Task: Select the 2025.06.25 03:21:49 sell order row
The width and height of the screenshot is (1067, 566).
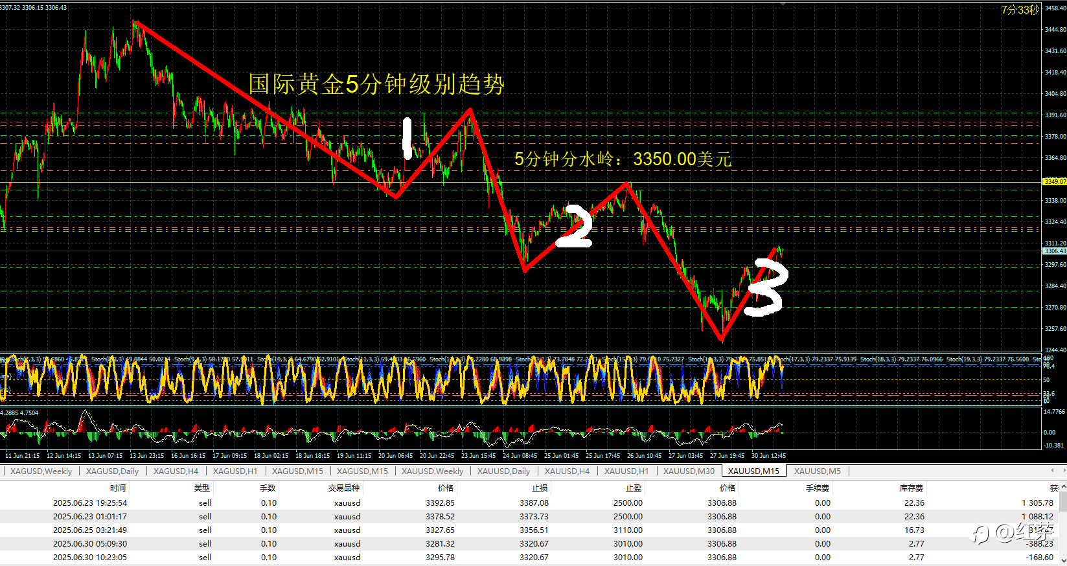Action: click(530, 530)
